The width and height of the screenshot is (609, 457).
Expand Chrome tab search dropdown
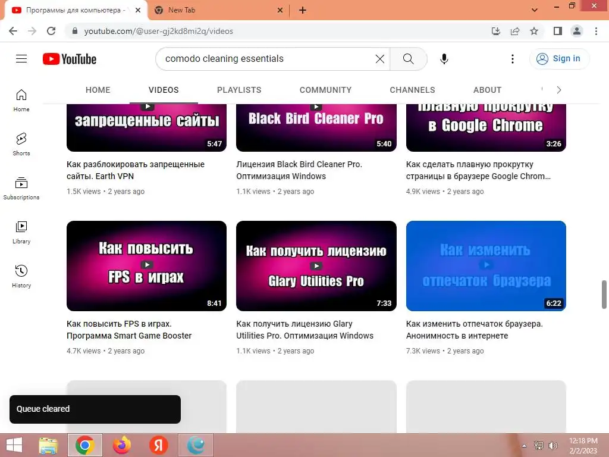(x=535, y=10)
